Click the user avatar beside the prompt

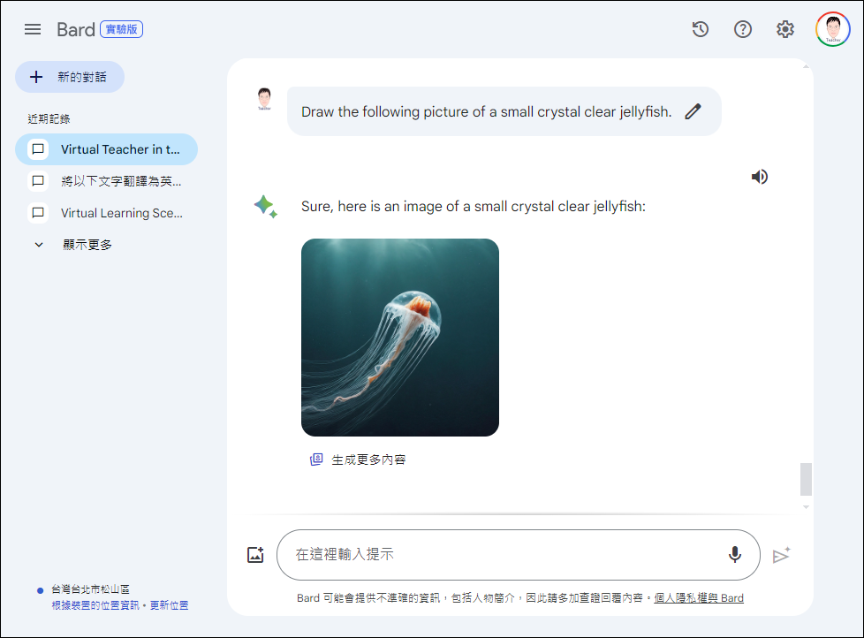click(x=264, y=99)
